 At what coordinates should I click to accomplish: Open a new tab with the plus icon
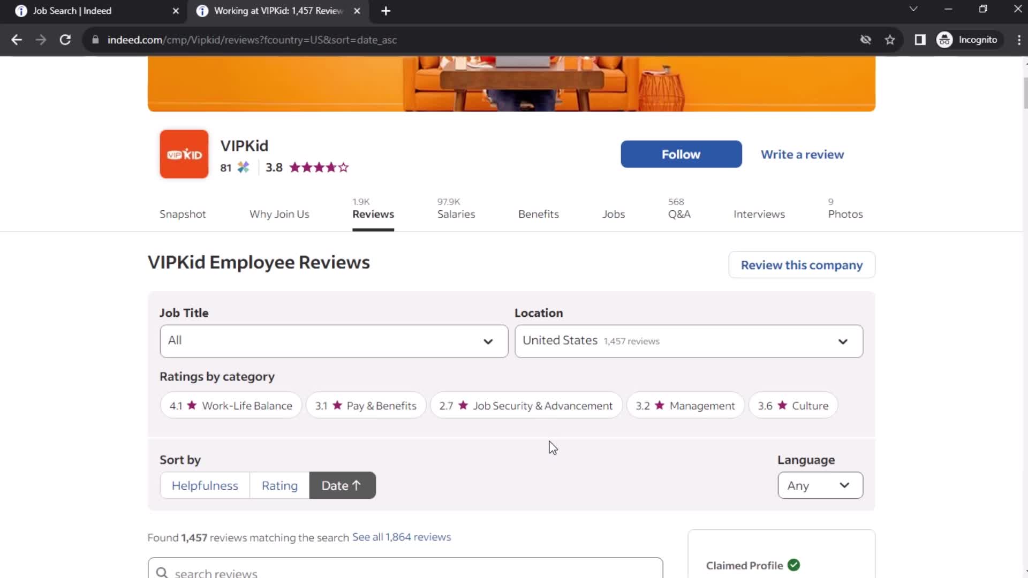[x=385, y=11]
